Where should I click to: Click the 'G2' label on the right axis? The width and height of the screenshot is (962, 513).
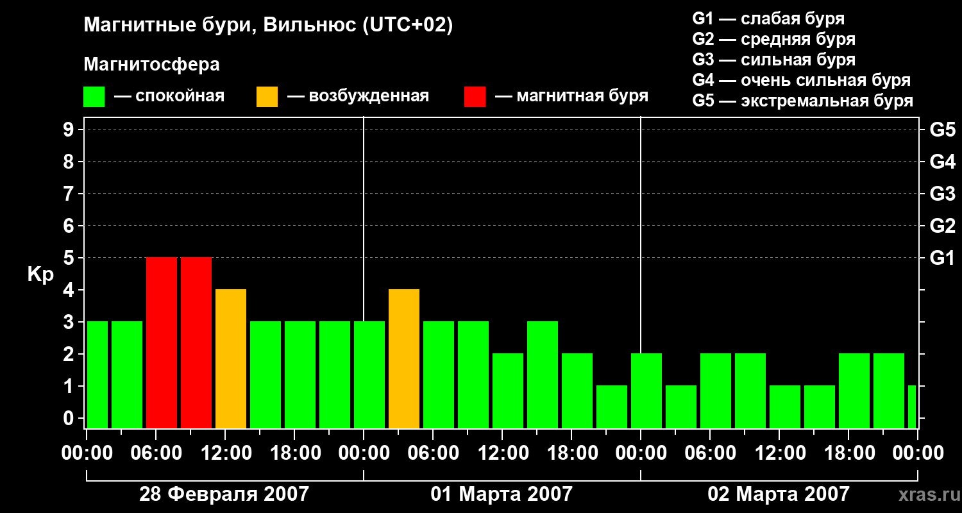pos(942,226)
